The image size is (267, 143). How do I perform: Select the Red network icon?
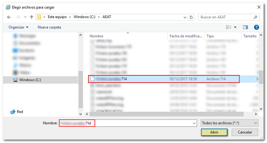(13, 112)
